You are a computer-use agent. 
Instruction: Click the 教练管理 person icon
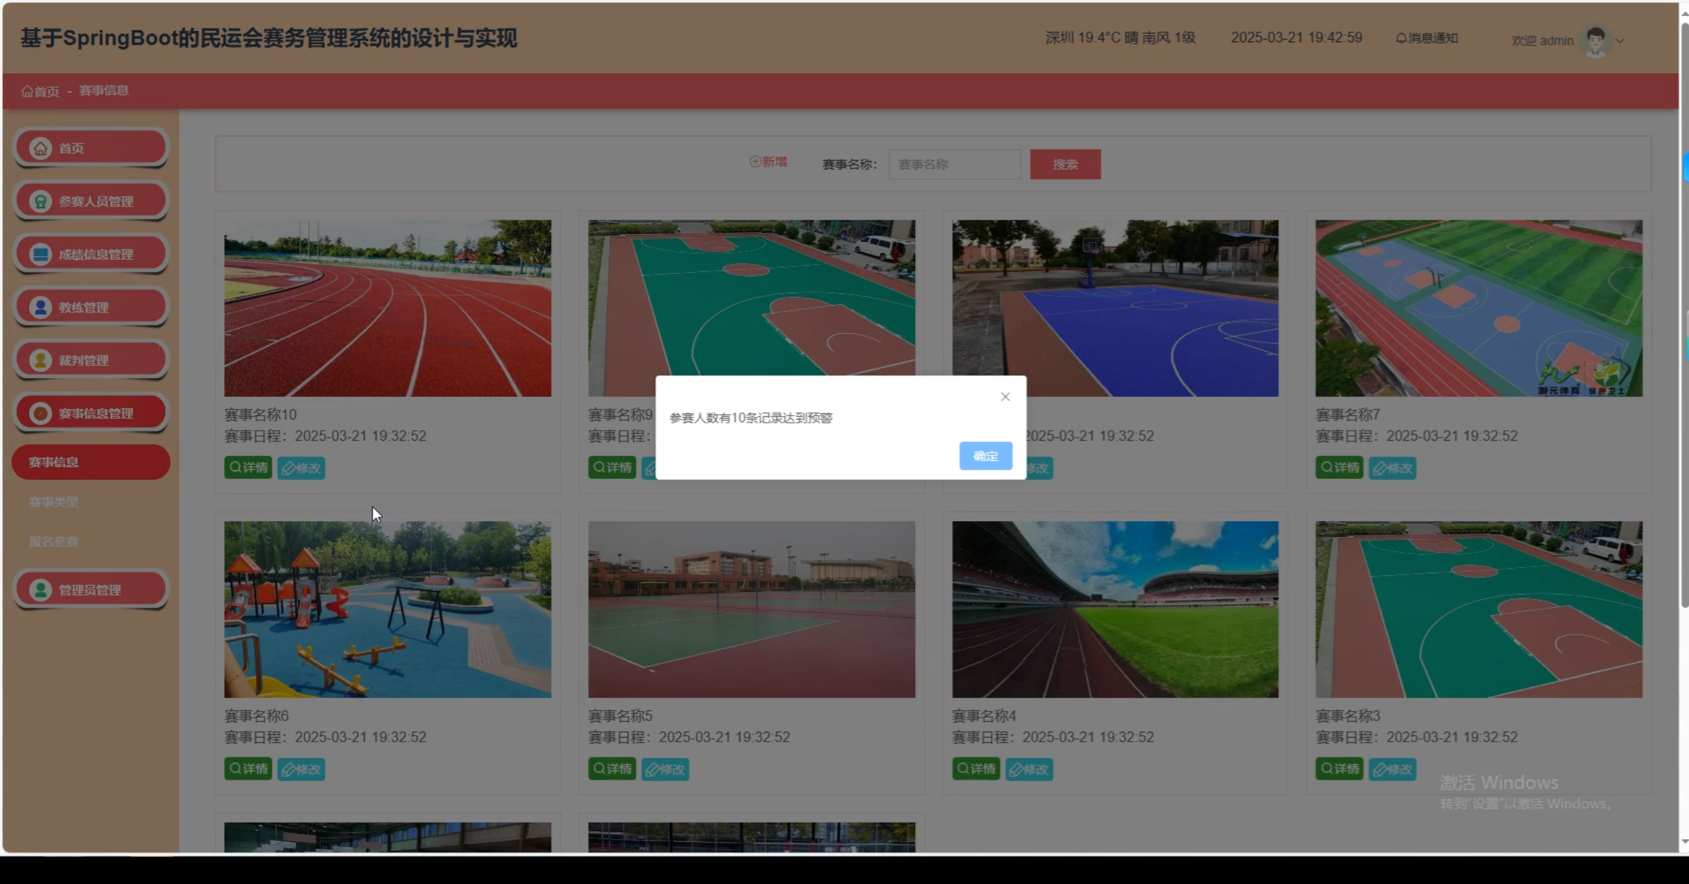coord(40,307)
